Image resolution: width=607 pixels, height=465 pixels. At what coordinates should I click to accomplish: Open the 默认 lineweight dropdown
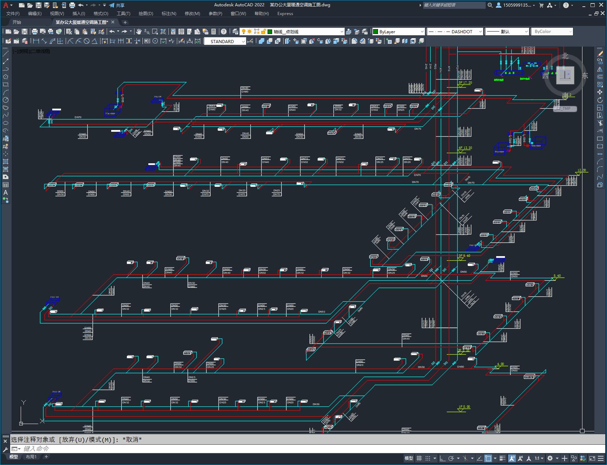[507, 32]
